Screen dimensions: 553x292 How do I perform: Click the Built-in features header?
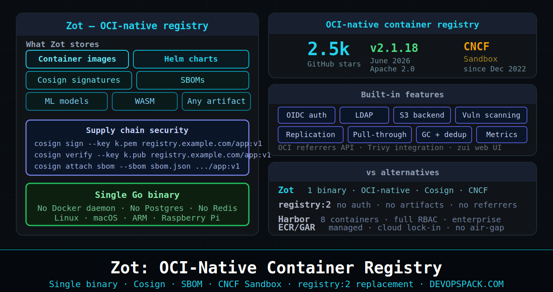[403, 94]
